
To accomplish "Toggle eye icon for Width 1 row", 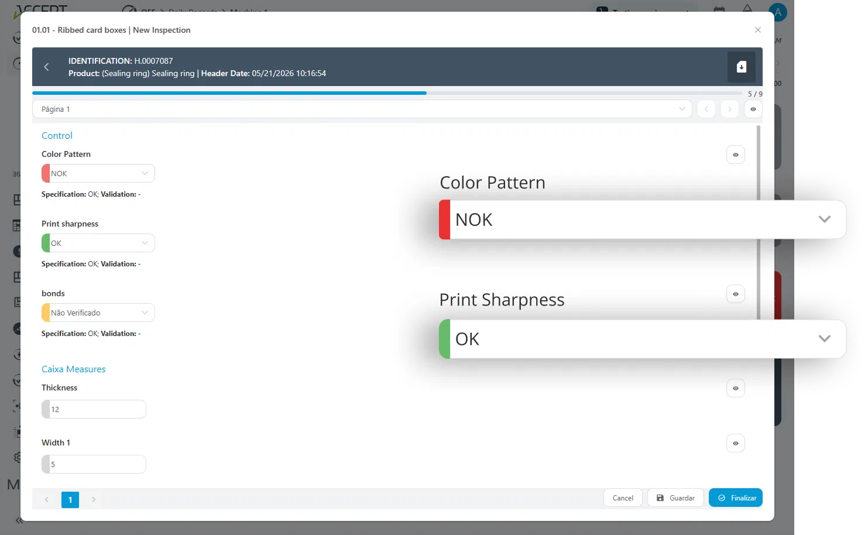I will [x=736, y=443].
